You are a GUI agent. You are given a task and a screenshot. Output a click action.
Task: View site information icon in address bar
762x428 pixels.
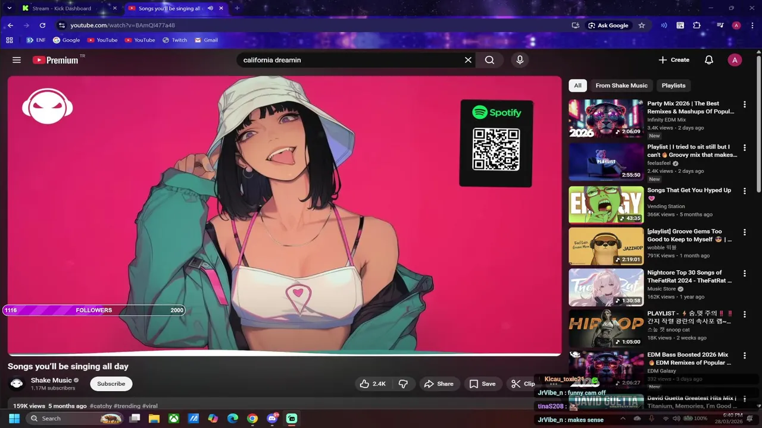pyautogui.click(x=61, y=26)
